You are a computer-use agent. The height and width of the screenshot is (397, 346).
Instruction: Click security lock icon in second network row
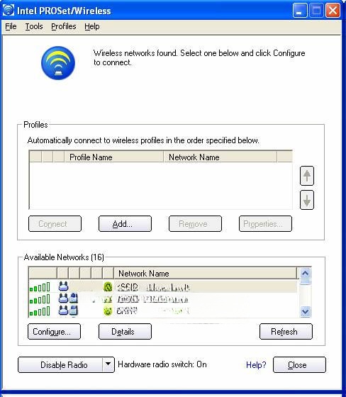pos(74,298)
